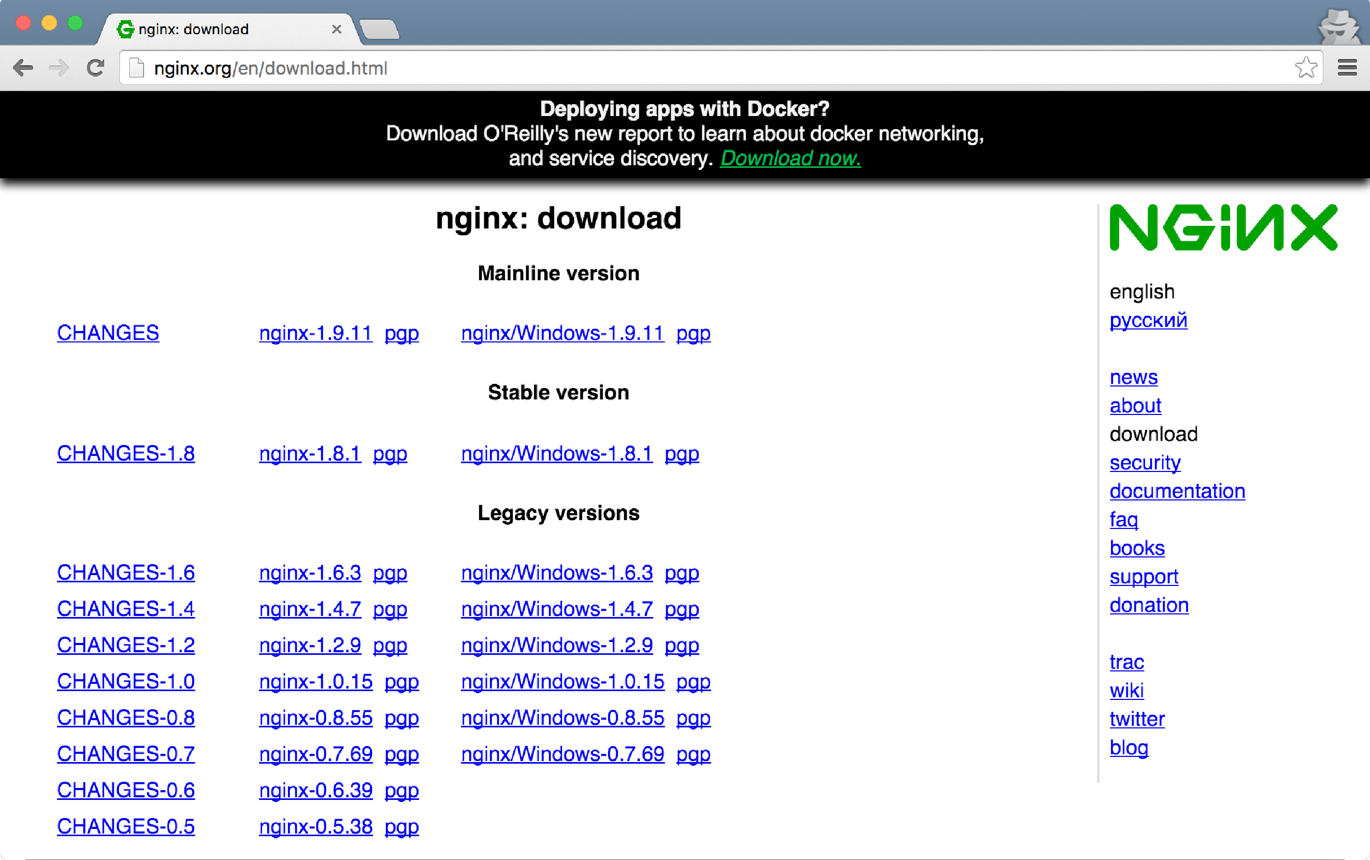Download nginx-1.2.9
Screen dimensions: 1370x860
pos(310,645)
